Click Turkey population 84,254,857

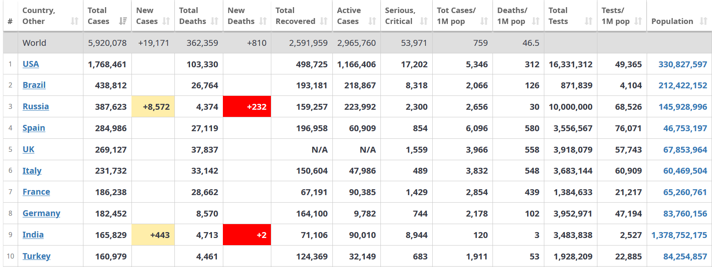(685, 256)
